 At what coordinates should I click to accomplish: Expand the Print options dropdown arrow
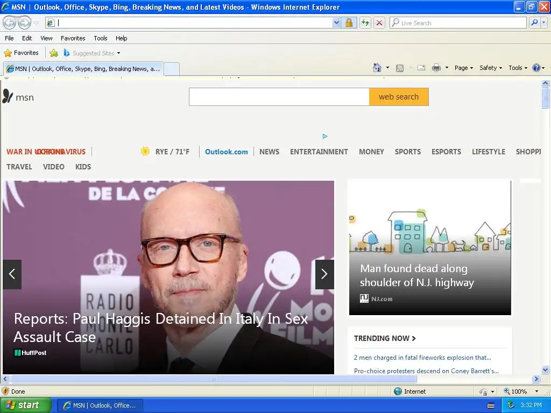pyautogui.click(x=447, y=68)
